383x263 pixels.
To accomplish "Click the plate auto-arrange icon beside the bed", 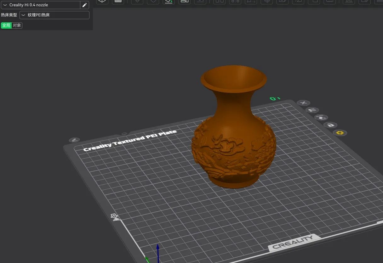I will (321, 117).
